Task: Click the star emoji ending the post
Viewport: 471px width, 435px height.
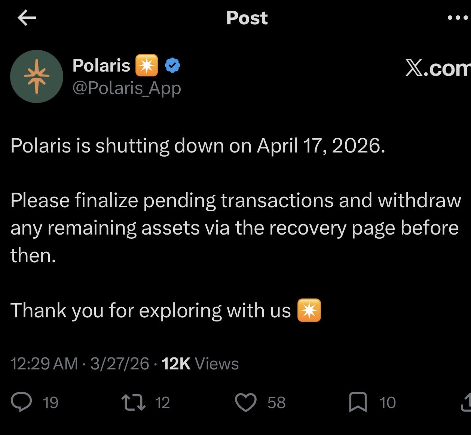Action: pyautogui.click(x=309, y=311)
